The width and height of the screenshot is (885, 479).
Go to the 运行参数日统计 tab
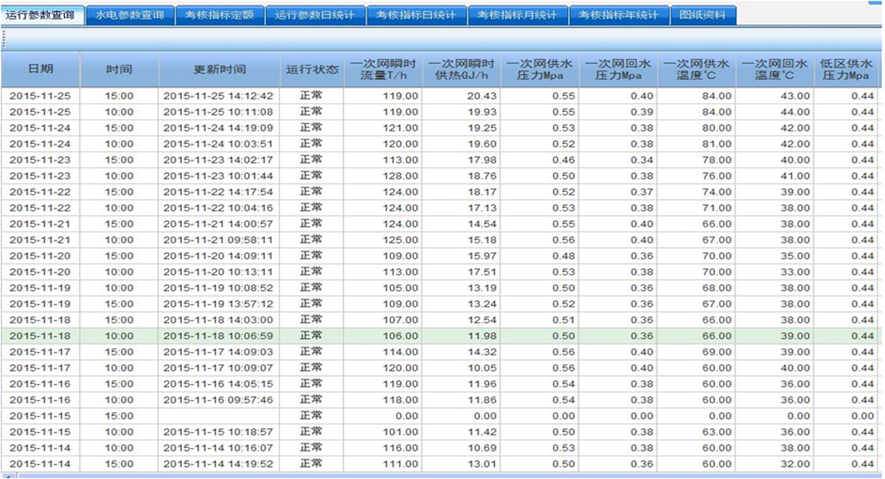pyautogui.click(x=315, y=15)
